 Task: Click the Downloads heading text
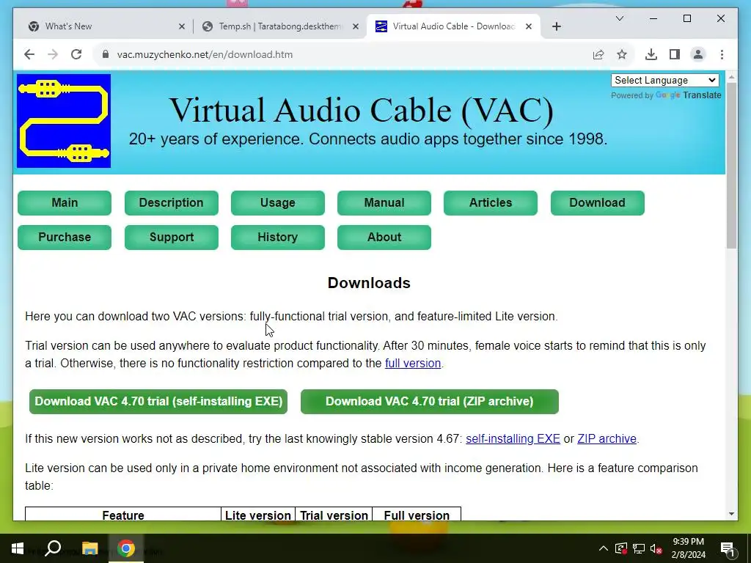[x=369, y=283]
